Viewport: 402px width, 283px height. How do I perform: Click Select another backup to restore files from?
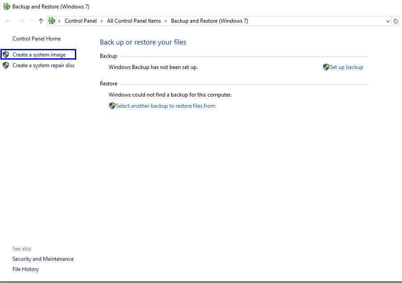(x=166, y=106)
